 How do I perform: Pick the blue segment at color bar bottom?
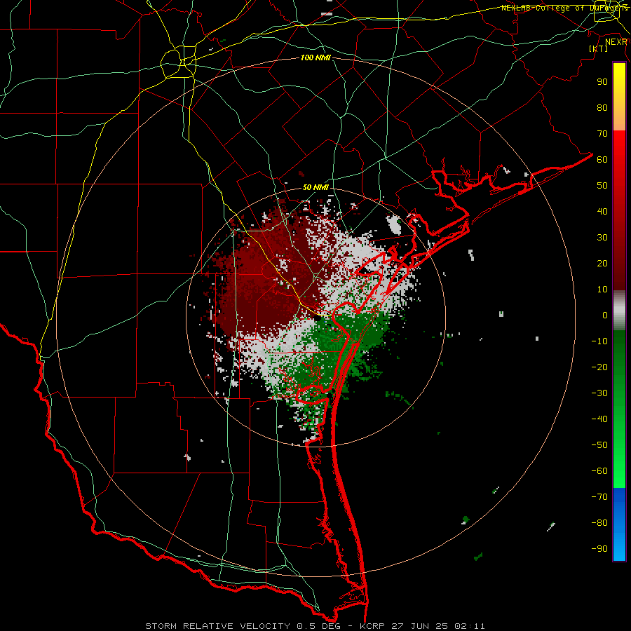tap(619, 524)
